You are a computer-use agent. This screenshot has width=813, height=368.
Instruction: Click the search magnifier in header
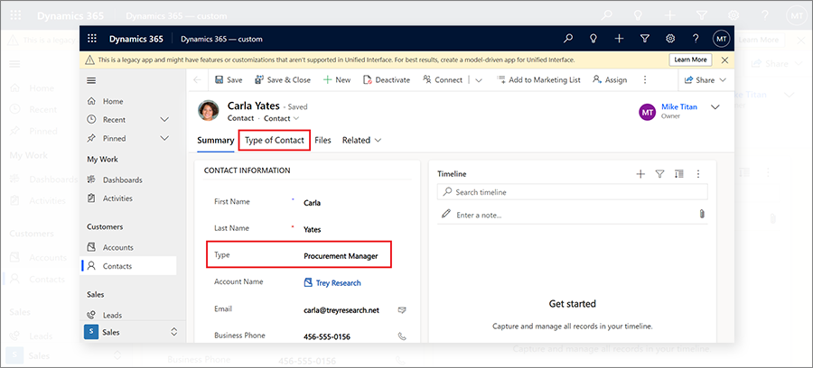pos(569,39)
